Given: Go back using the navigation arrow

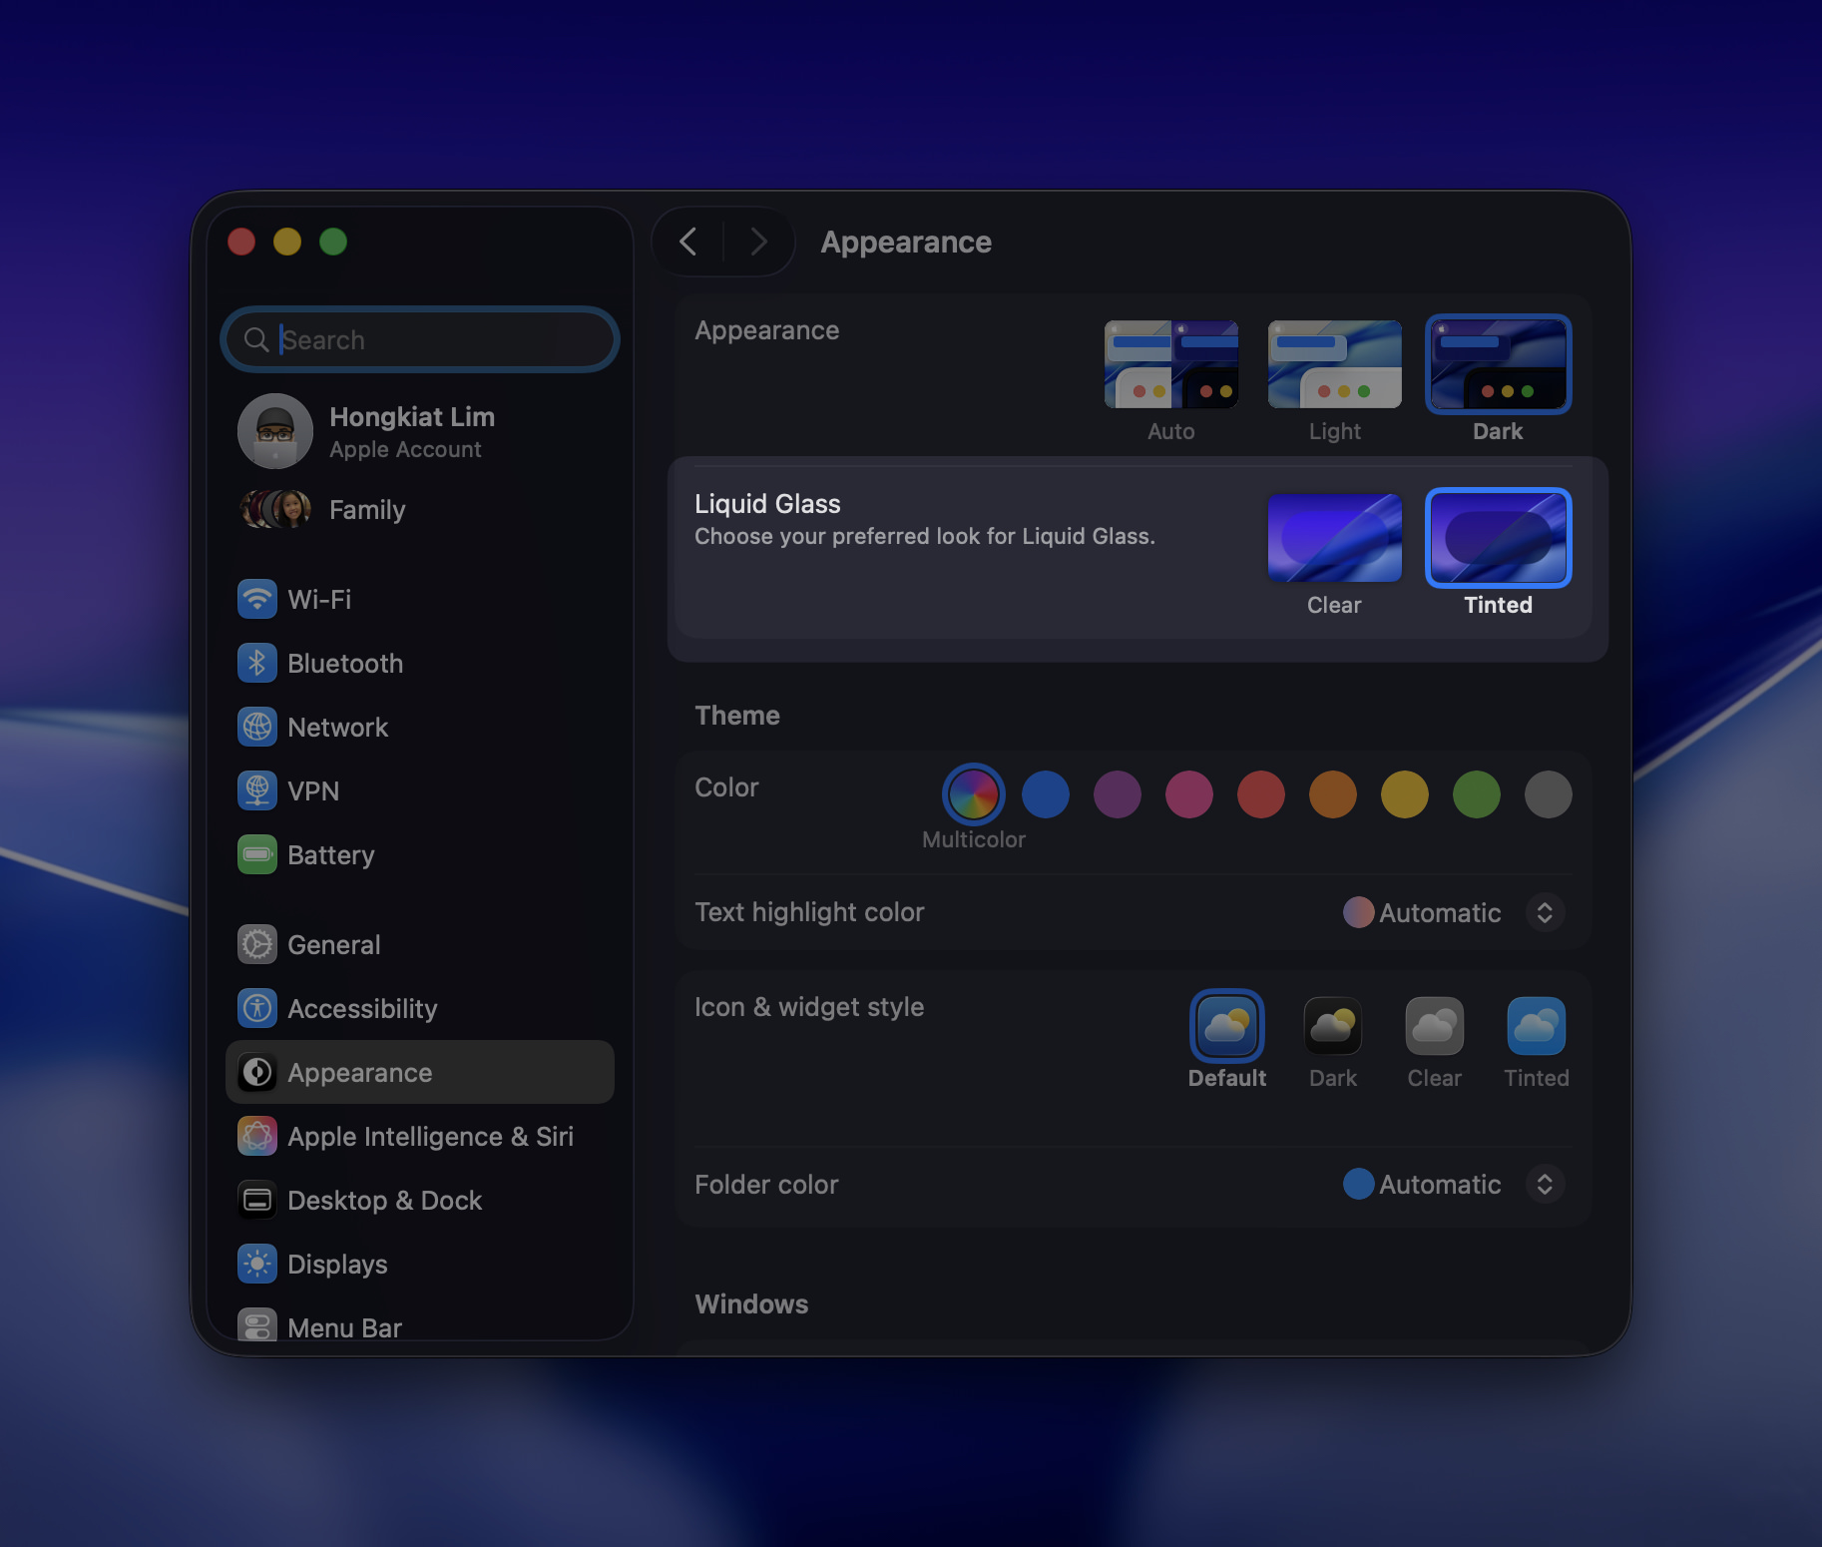Looking at the screenshot, I should pos(686,242).
